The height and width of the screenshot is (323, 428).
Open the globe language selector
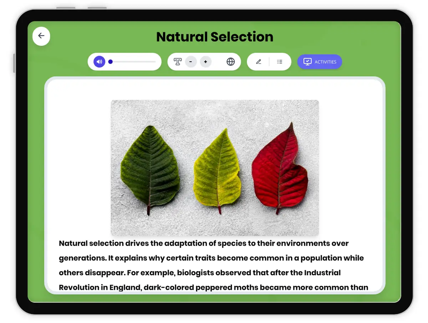[x=231, y=62]
